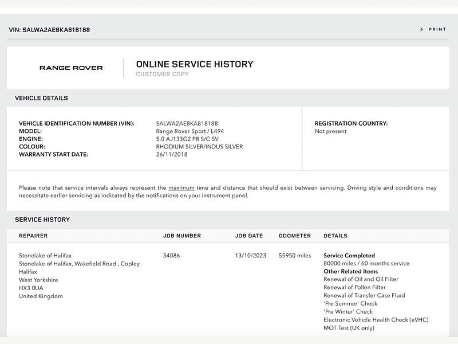Click the SERVICE HISTORY section heading

[42, 220]
